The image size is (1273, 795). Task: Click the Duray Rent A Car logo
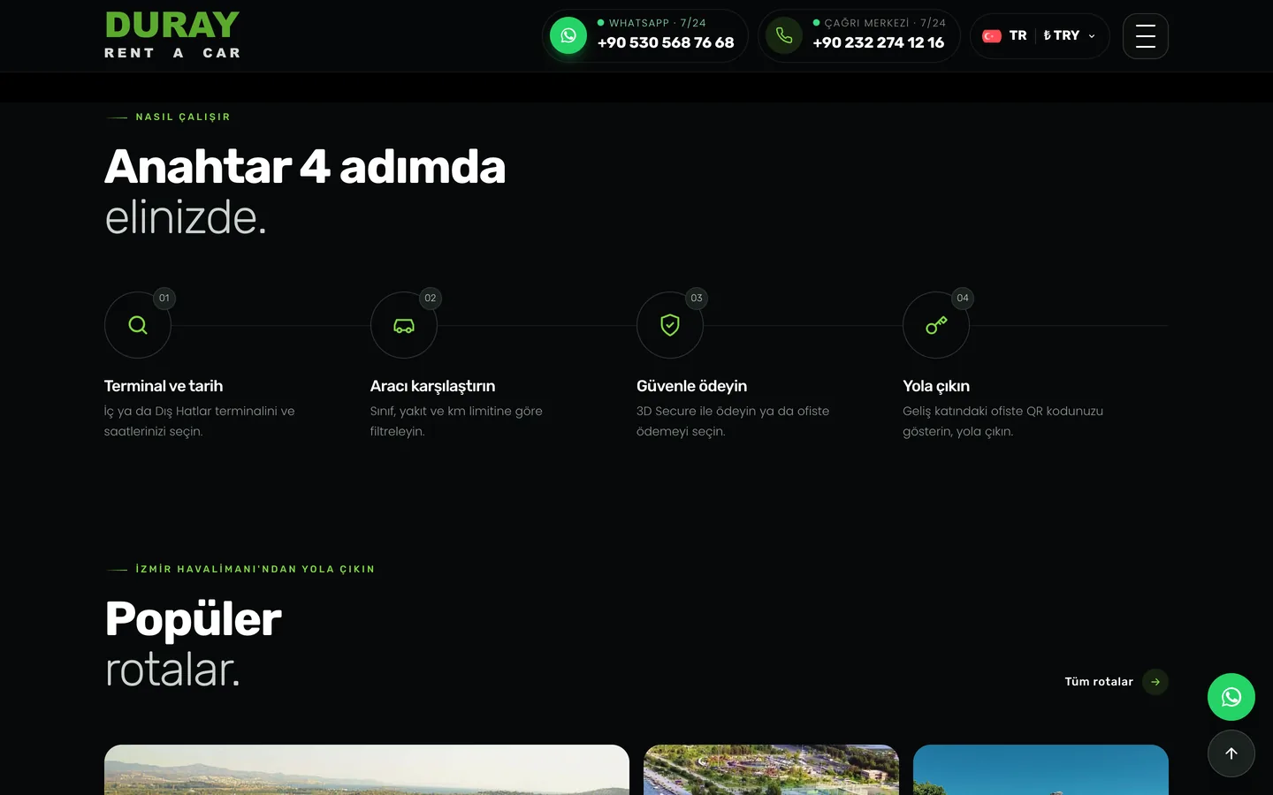[x=172, y=35]
